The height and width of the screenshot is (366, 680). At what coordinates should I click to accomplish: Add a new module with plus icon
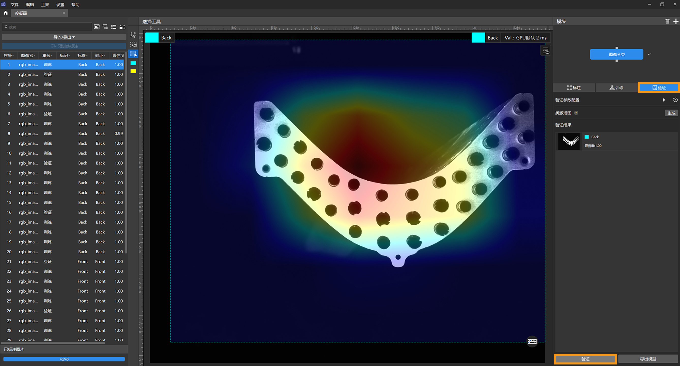675,21
